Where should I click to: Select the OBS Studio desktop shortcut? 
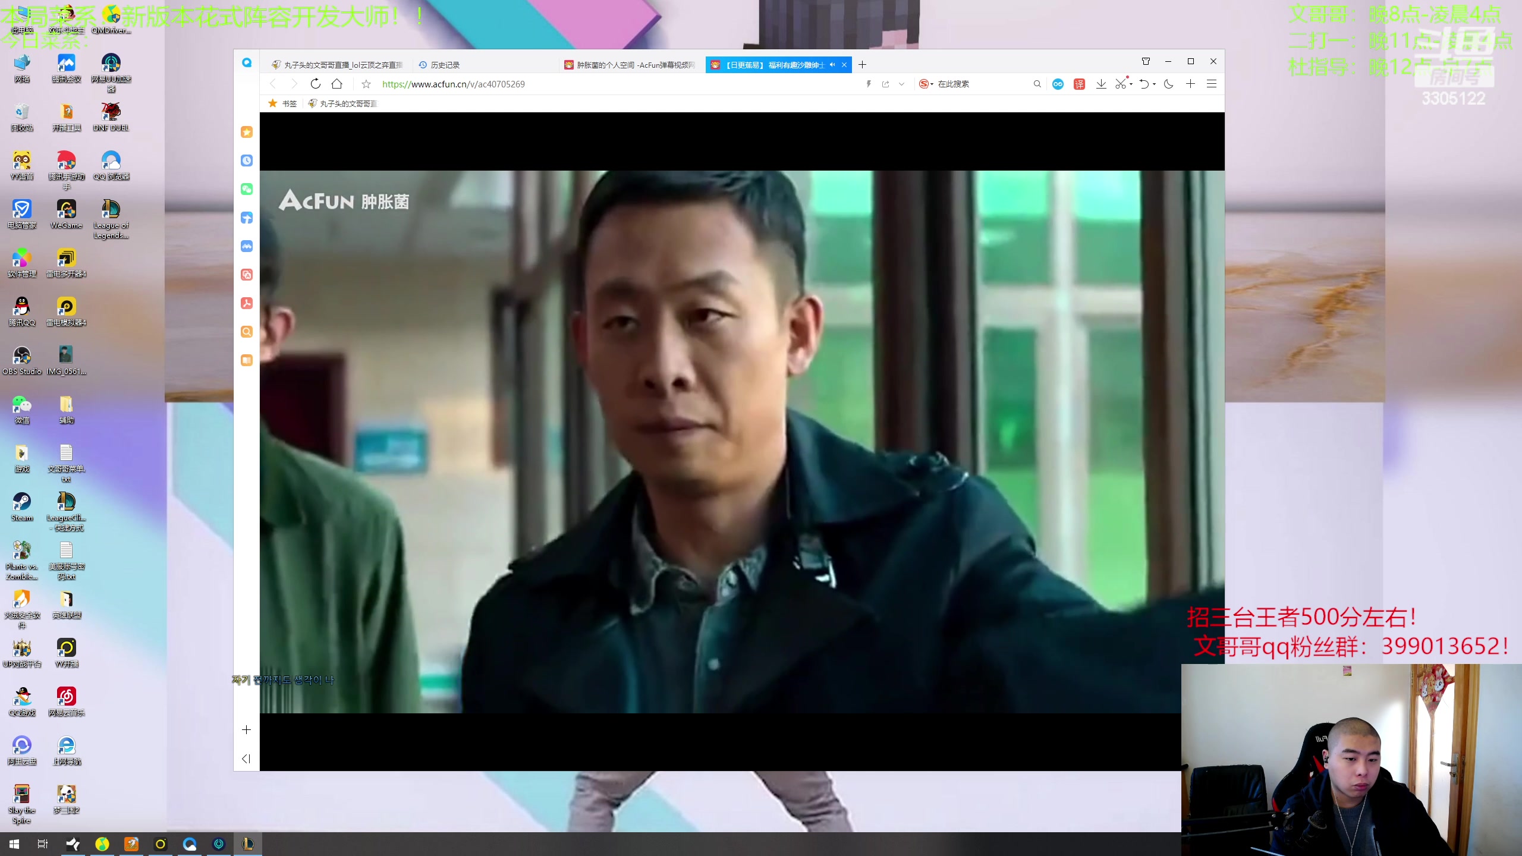click(22, 361)
